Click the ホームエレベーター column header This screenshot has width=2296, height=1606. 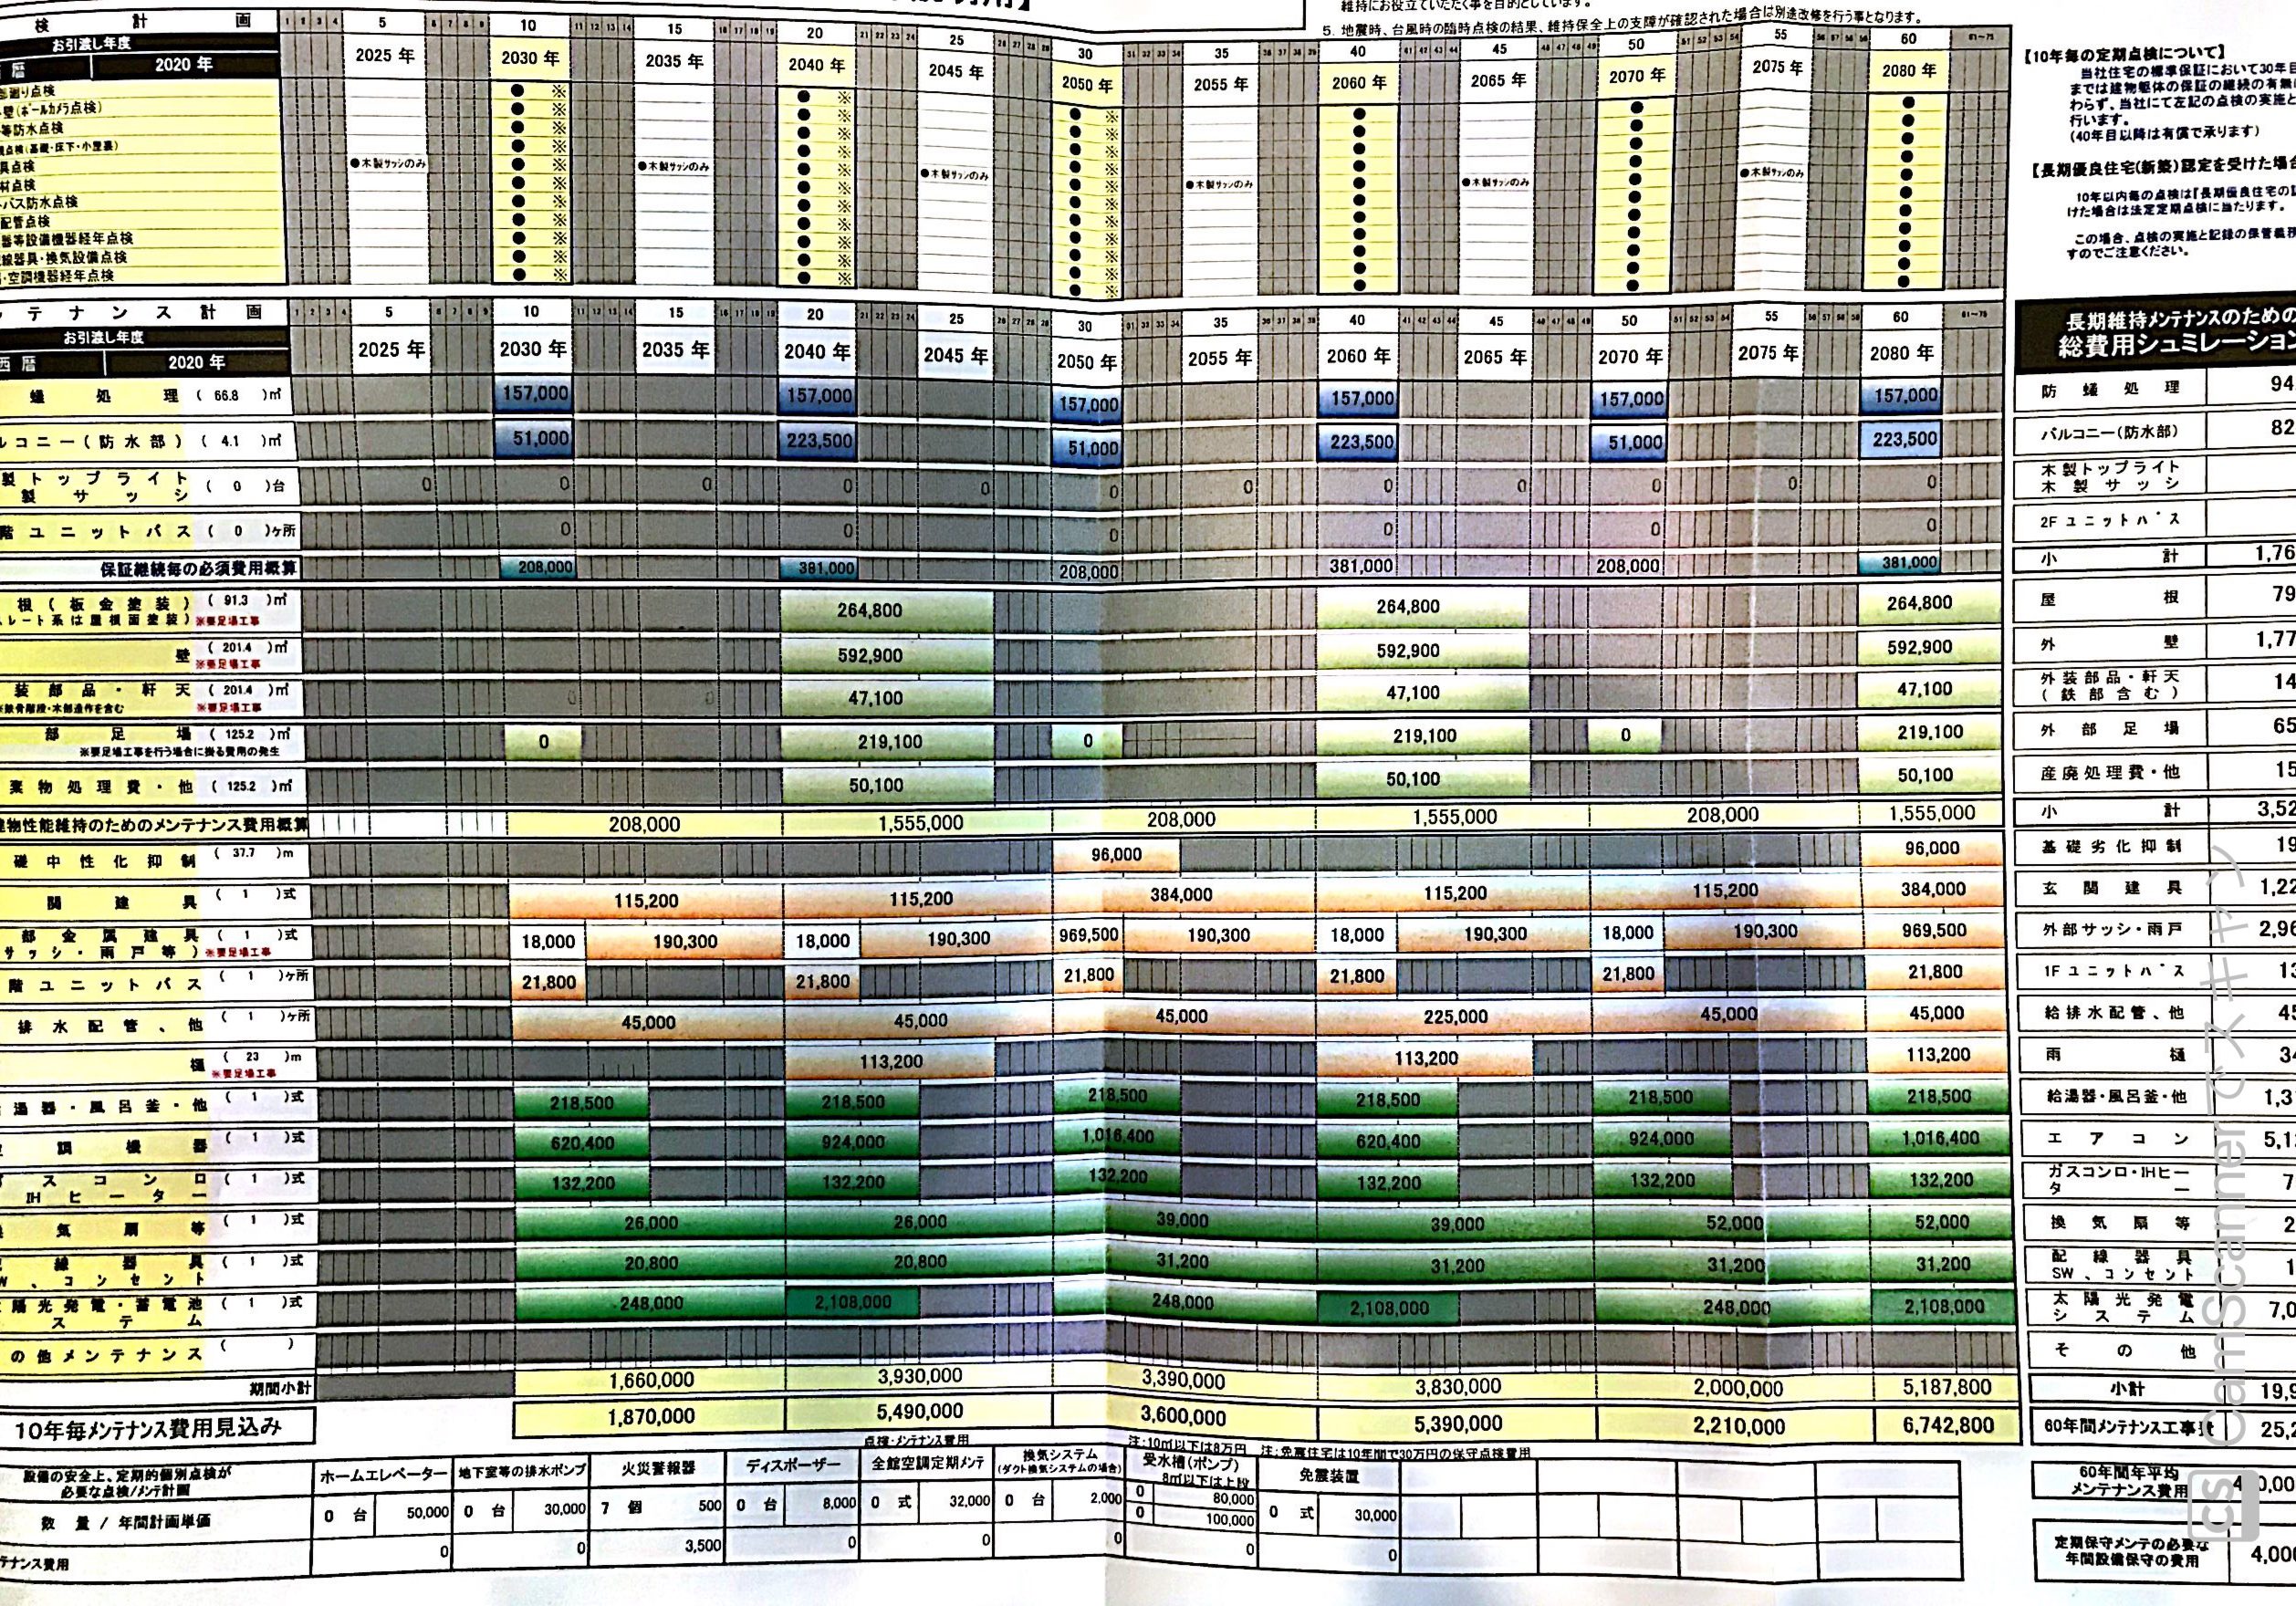(x=383, y=1475)
